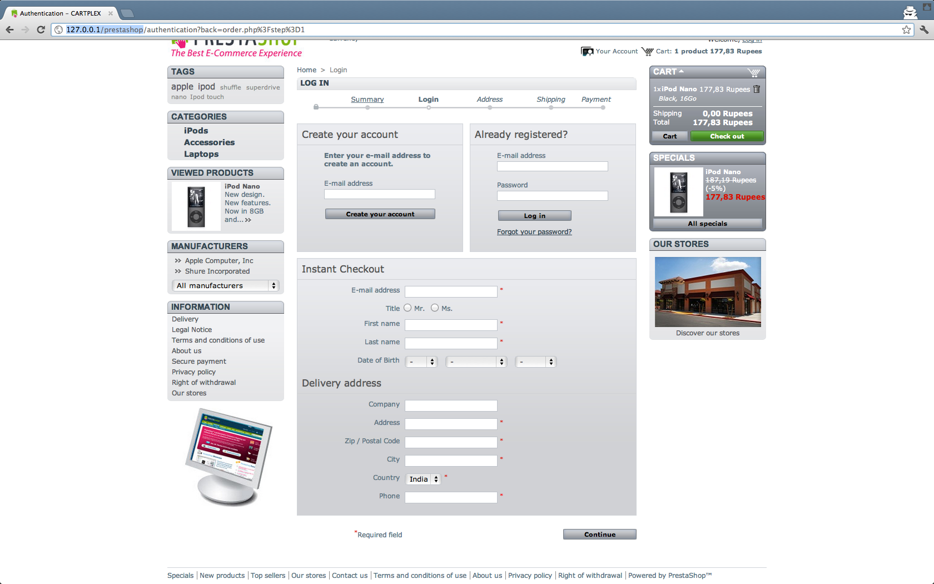Click the Company field
The image size is (934, 584).
[x=451, y=405]
